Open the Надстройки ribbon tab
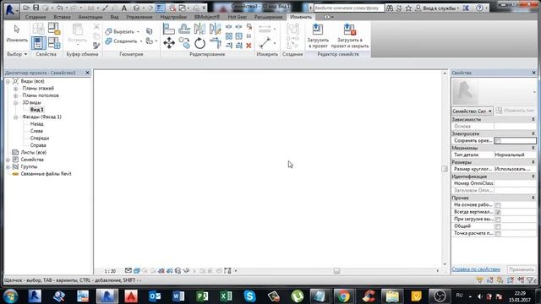Screen dimensions: 541x304 [173, 17]
